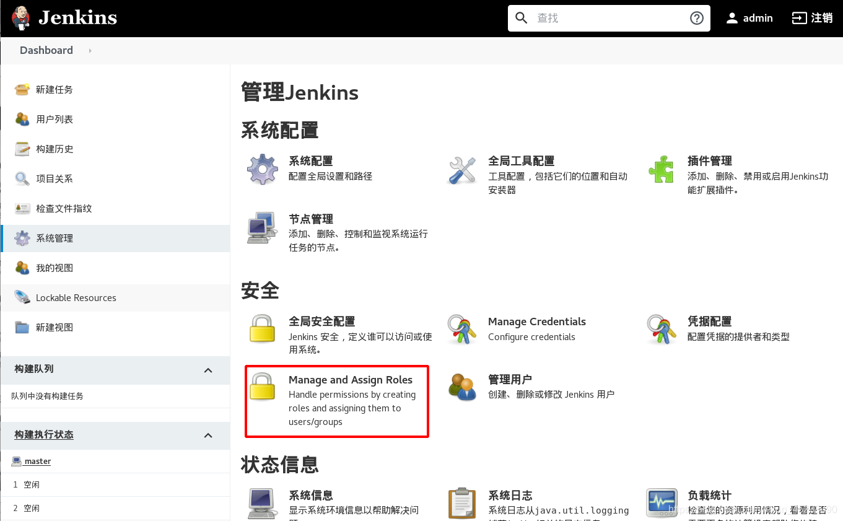Image resolution: width=843 pixels, height=521 pixels.
Task: Open the master node link
Action: coord(38,461)
